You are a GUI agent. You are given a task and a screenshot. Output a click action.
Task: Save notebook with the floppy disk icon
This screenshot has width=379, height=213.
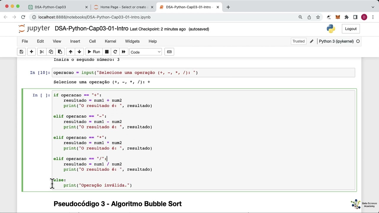pyautogui.click(x=21, y=52)
